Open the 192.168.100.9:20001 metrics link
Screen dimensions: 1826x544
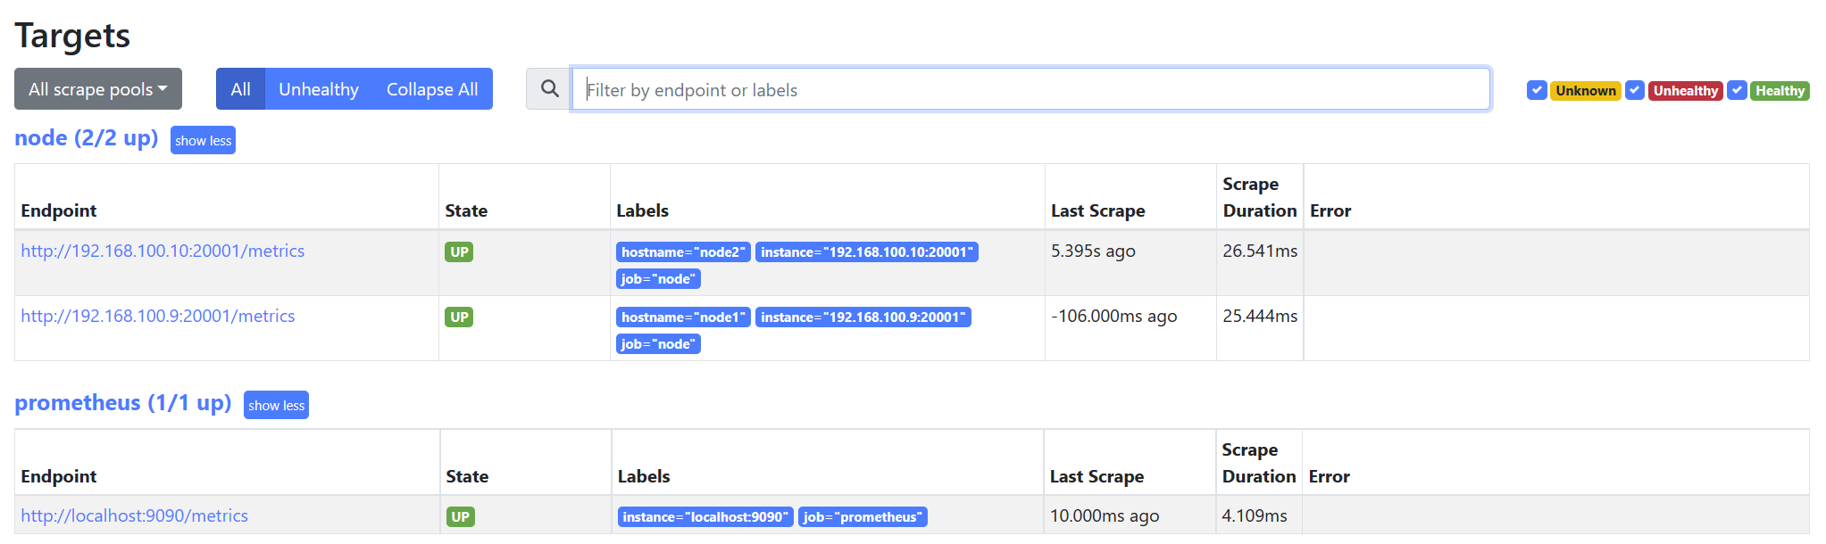(158, 317)
